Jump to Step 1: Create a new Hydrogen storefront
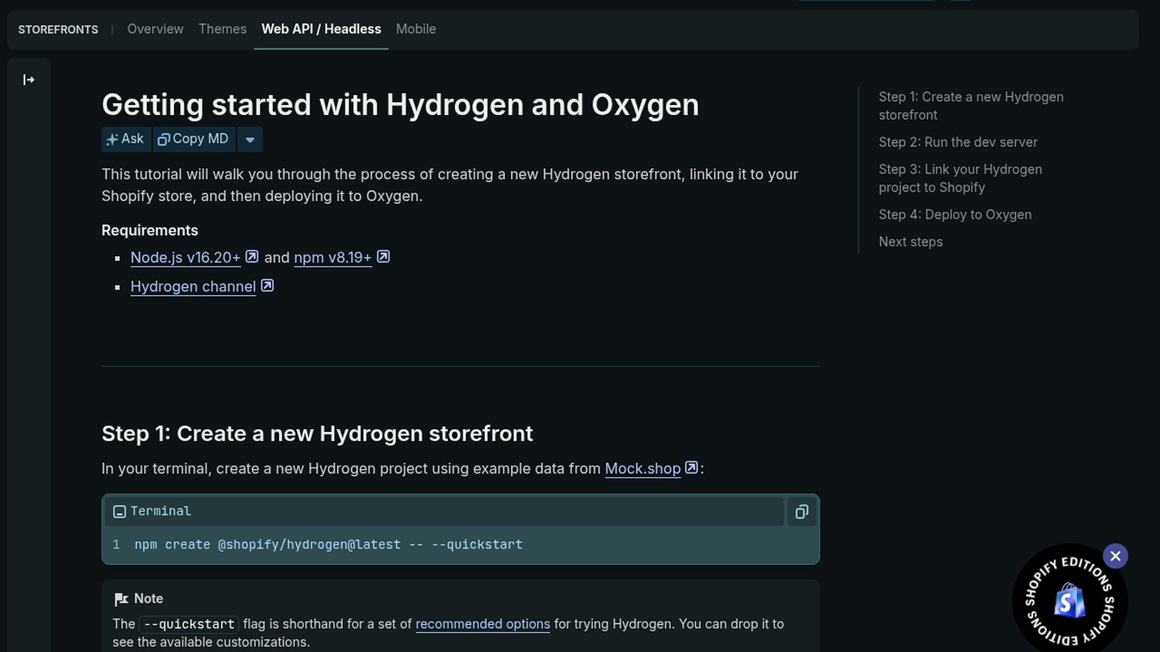1160x652 pixels. point(971,106)
